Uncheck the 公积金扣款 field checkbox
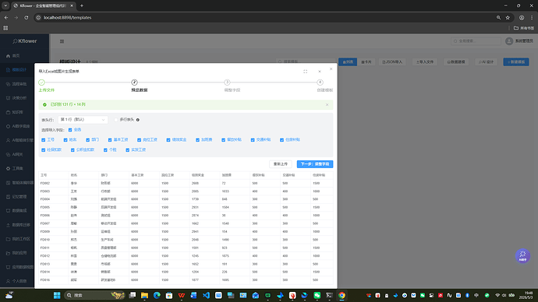This screenshot has width=538, height=302. point(73,150)
